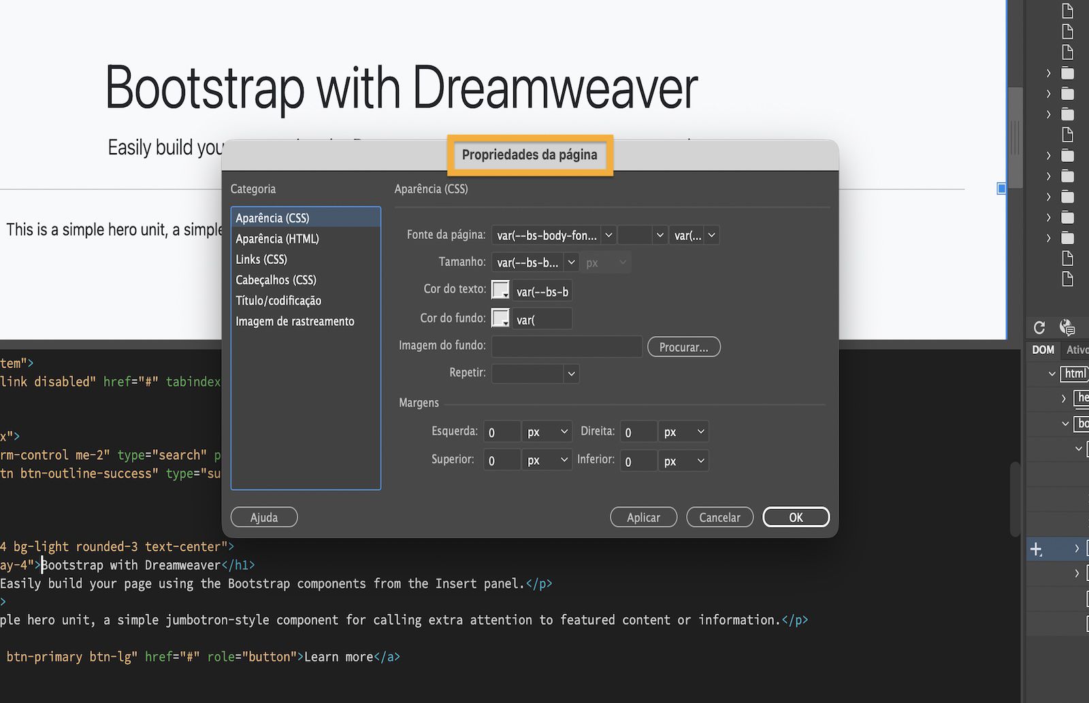Choose the Cabeçalhos (CSS) category
Viewport: 1089px width, 703px height.
coord(306,280)
